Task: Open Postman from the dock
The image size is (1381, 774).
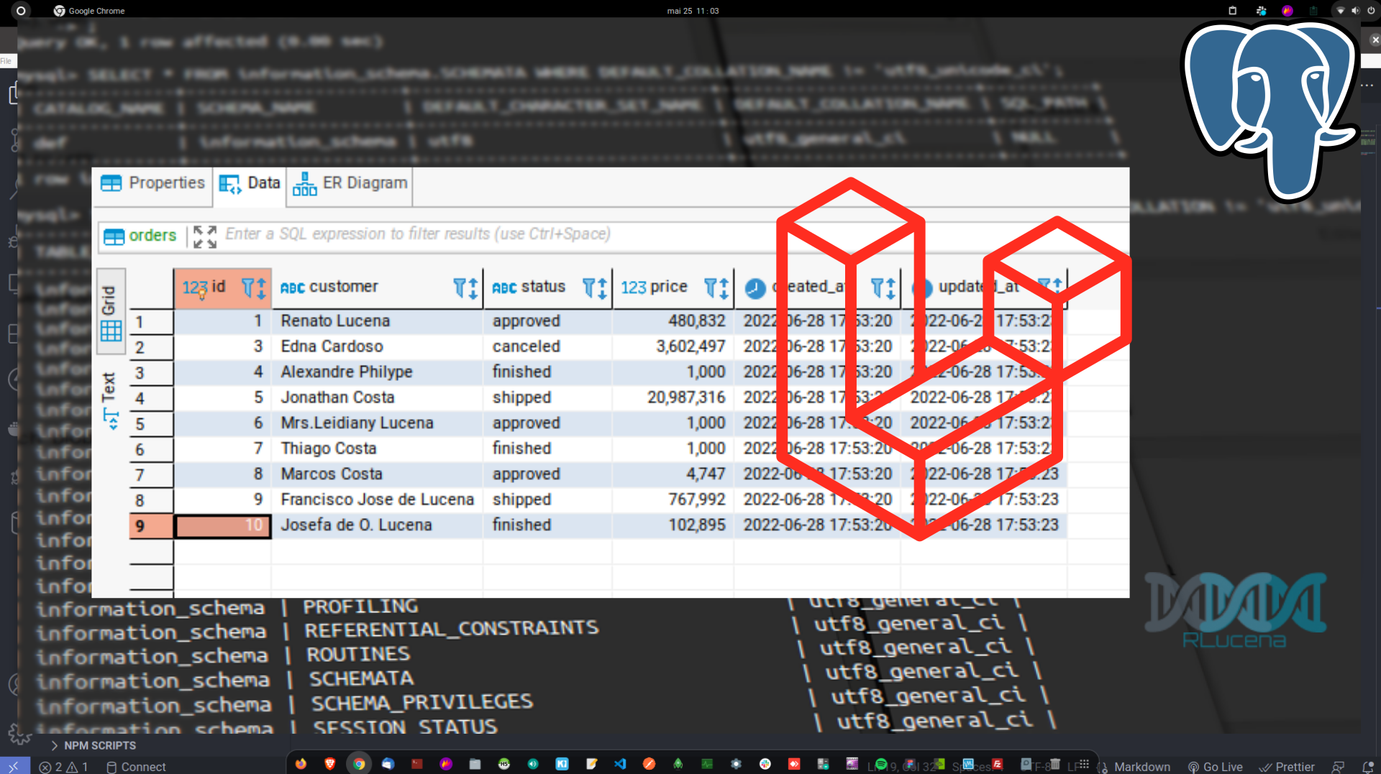Action: [649, 764]
